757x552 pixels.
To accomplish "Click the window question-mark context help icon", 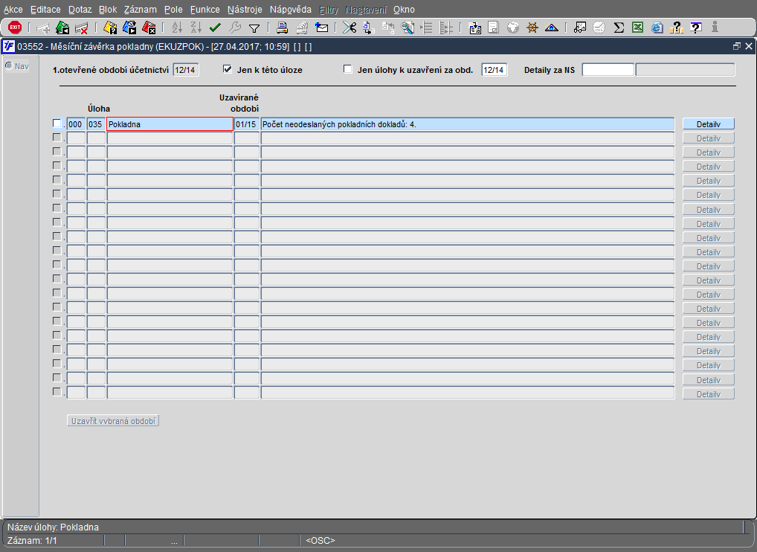I will point(696,28).
